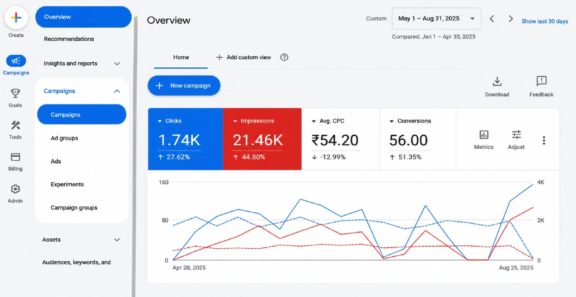
Task: Click the Adjust sliders icon
Action: pos(516,135)
